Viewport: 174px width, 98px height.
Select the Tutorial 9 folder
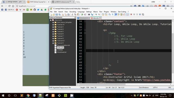click(x=60, y=43)
